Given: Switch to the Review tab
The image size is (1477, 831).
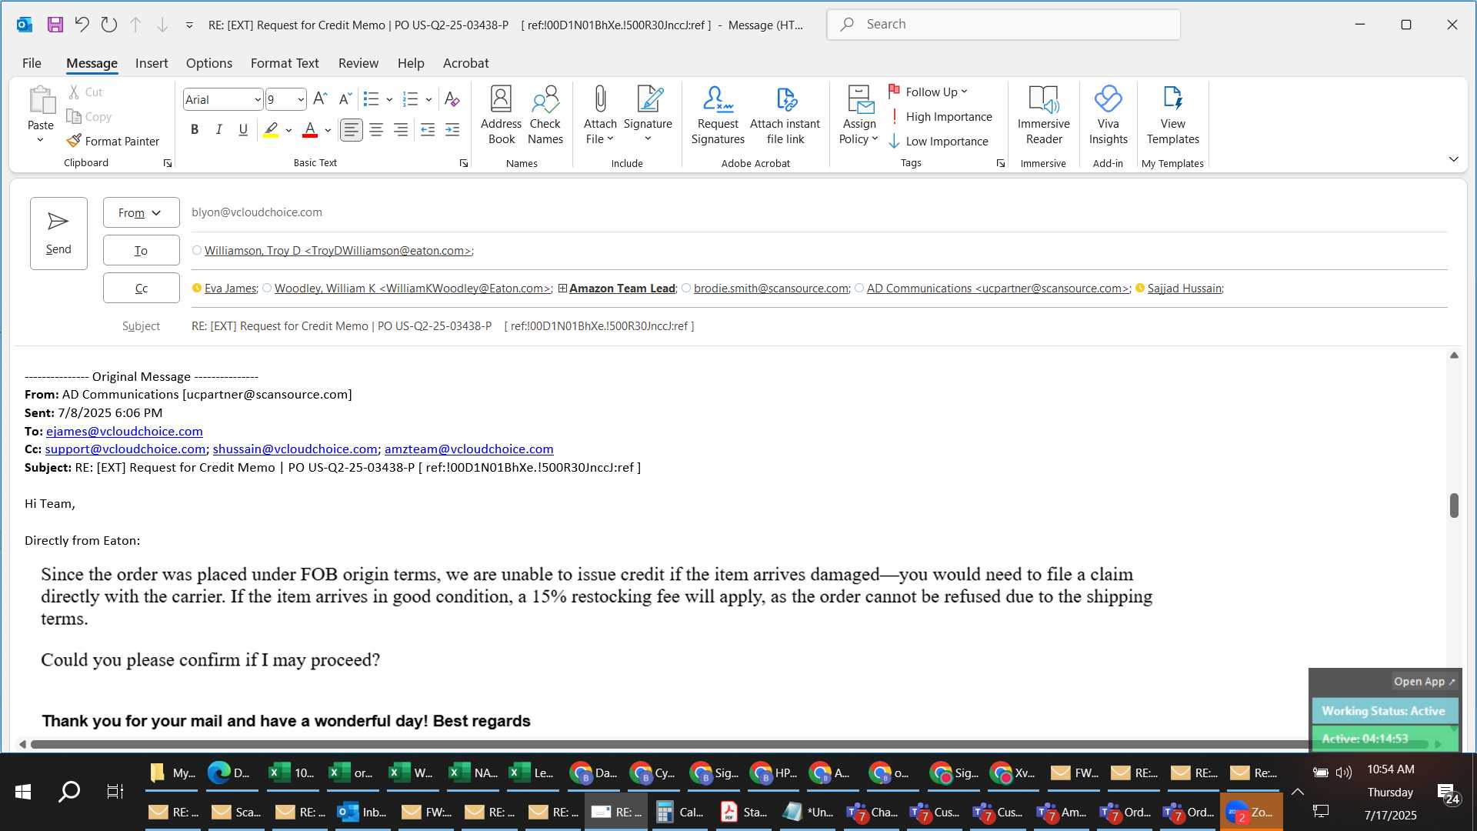Looking at the screenshot, I should coord(358,63).
